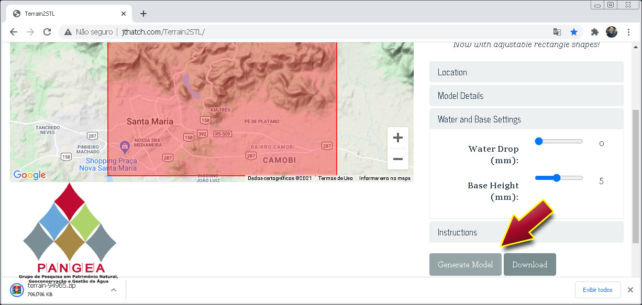
Task: Reload the Terrain2STL page
Action: coord(47,32)
